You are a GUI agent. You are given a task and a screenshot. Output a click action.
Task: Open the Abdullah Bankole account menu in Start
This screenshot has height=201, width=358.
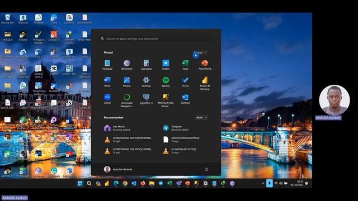[x=118, y=169]
